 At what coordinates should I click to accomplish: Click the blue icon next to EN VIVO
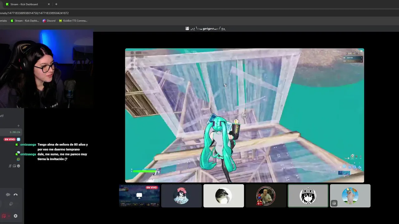[18, 139]
